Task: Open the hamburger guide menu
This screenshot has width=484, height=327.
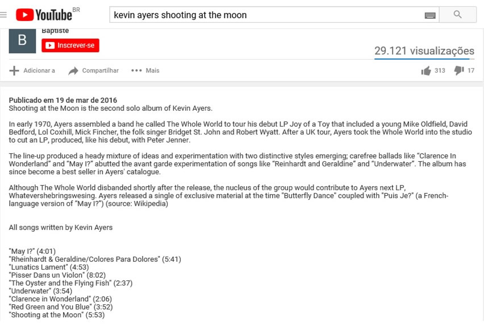Action: point(3,15)
